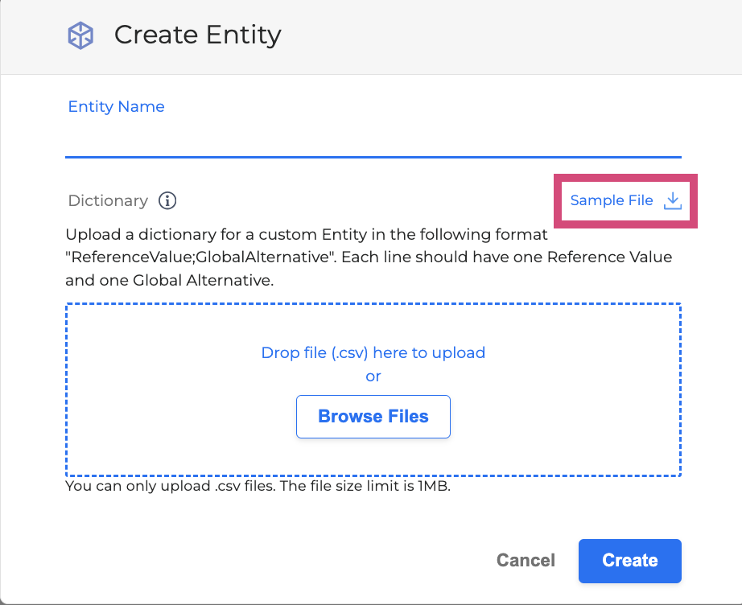This screenshot has height=605, width=742.
Task: Click the Browse Files button
Action: tap(373, 417)
